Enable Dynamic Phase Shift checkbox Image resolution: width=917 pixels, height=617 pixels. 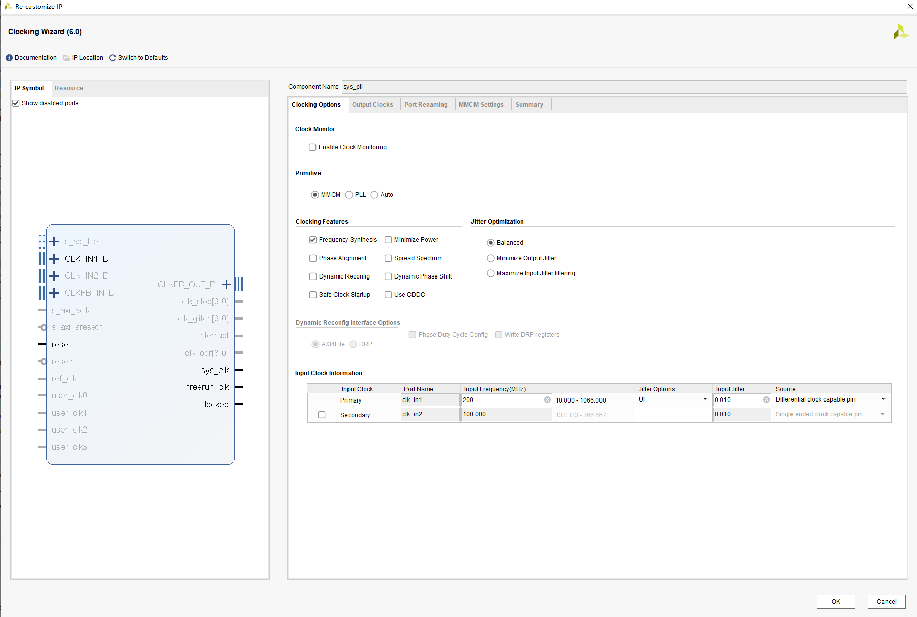tap(388, 276)
